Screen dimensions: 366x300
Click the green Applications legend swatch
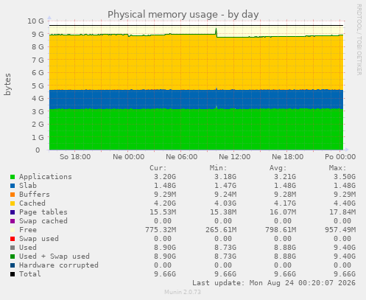13,177
